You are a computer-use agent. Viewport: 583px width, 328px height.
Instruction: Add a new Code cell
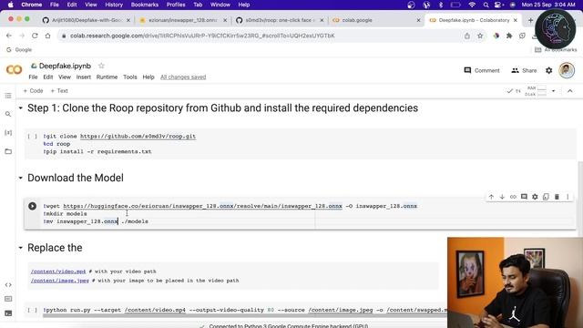pyautogui.click(x=33, y=91)
